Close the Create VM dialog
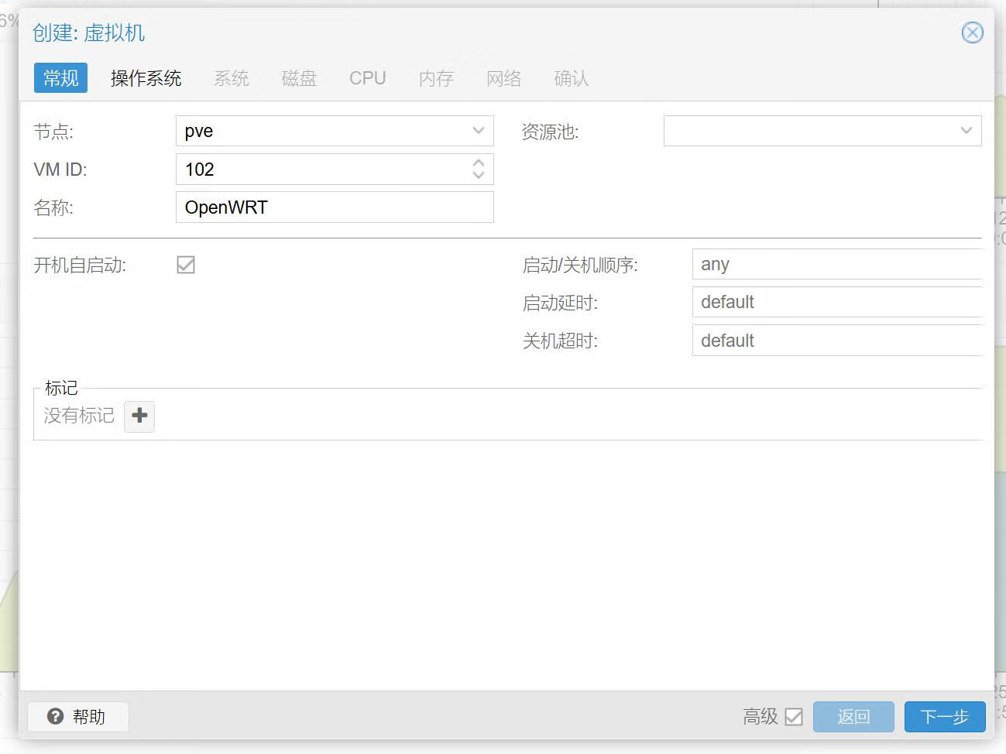 click(972, 33)
